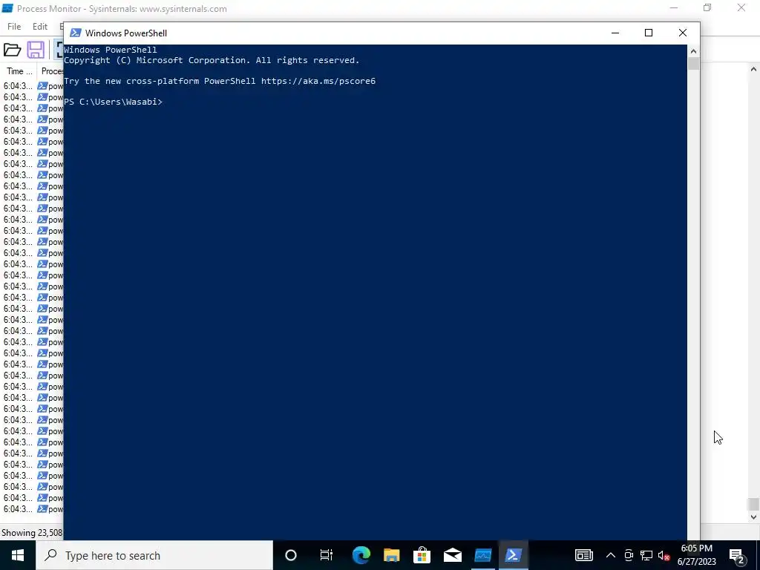The image size is (760, 570).
Task: Minimize the Process Monitor window
Action: tap(674, 8)
